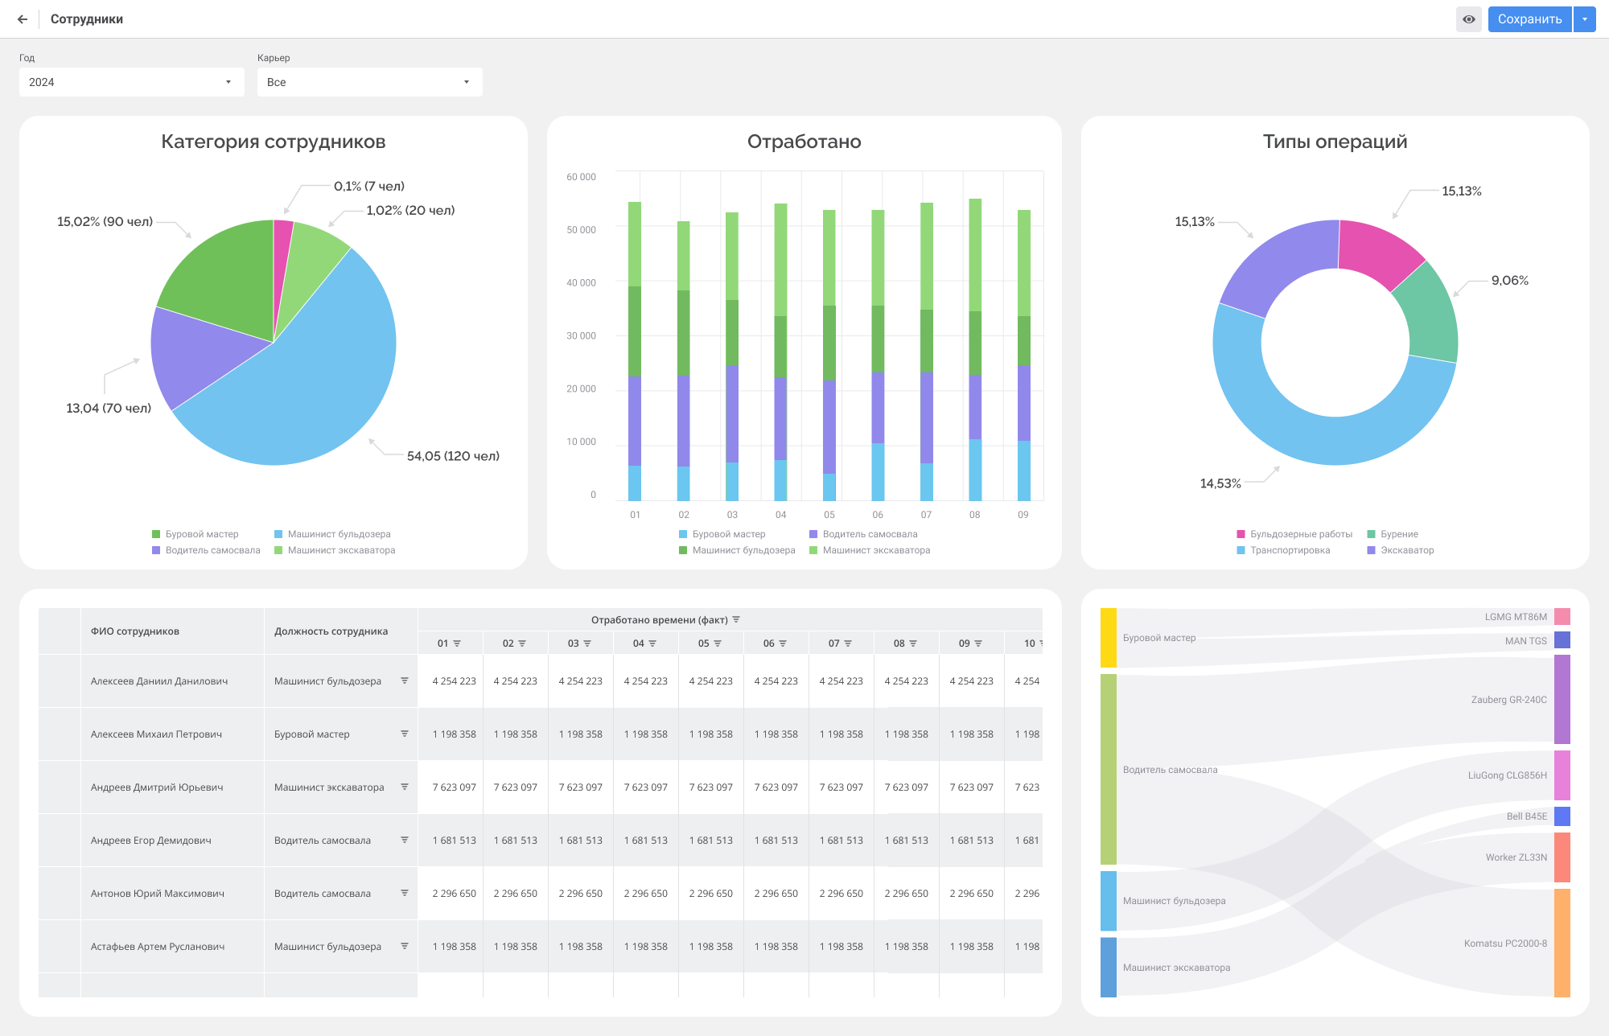1609x1036 pixels.
Task: Click filter icon in Андреев Дмитрий Юрьевич row
Action: point(405,787)
